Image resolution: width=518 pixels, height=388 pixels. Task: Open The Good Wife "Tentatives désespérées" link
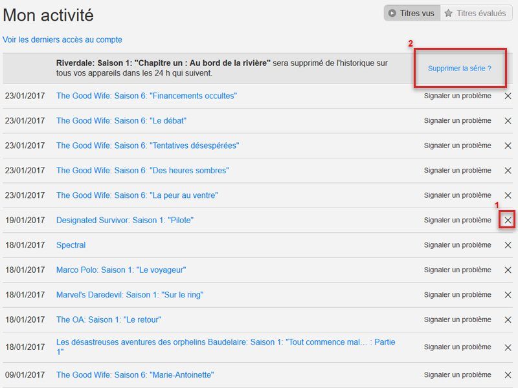click(x=148, y=145)
